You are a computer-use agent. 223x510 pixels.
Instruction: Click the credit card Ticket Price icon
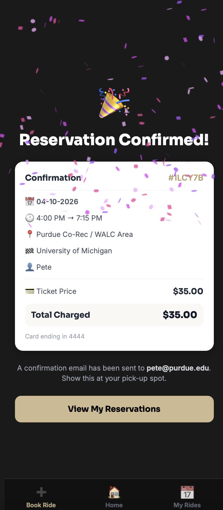[x=30, y=291]
